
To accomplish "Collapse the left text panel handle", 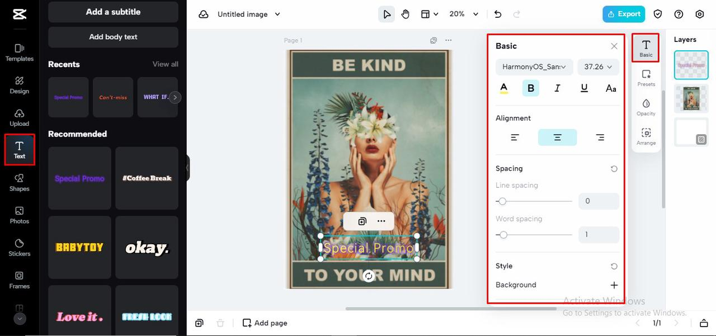I will pyautogui.click(x=188, y=168).
